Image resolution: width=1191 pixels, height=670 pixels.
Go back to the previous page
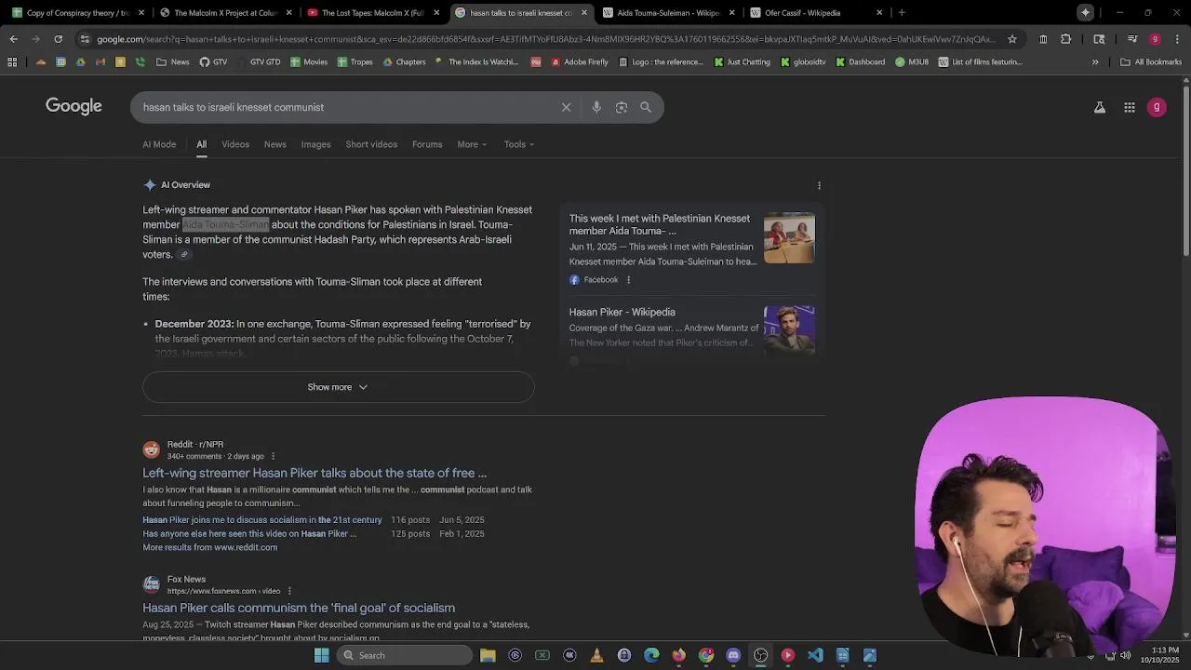pyautogui.click(x=13, y=39)
